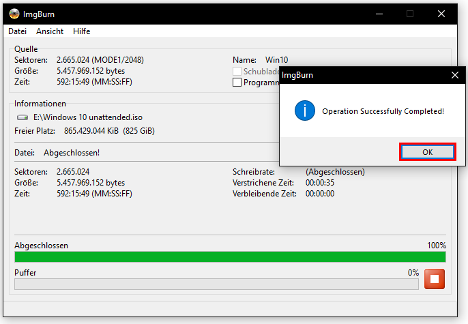The width and height of the screenshot is (468, 324).
Task: Click the 'Operation Successfully Completed!' message text
Action: [x=383, y=111]
